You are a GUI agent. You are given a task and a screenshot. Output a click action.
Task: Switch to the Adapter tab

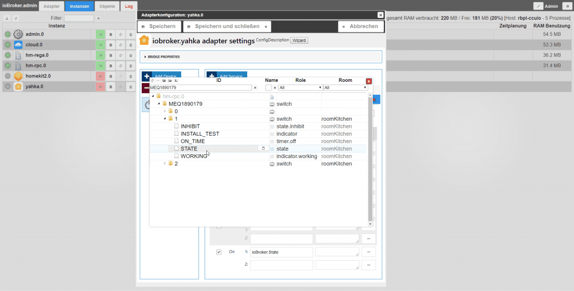(51, 6)
